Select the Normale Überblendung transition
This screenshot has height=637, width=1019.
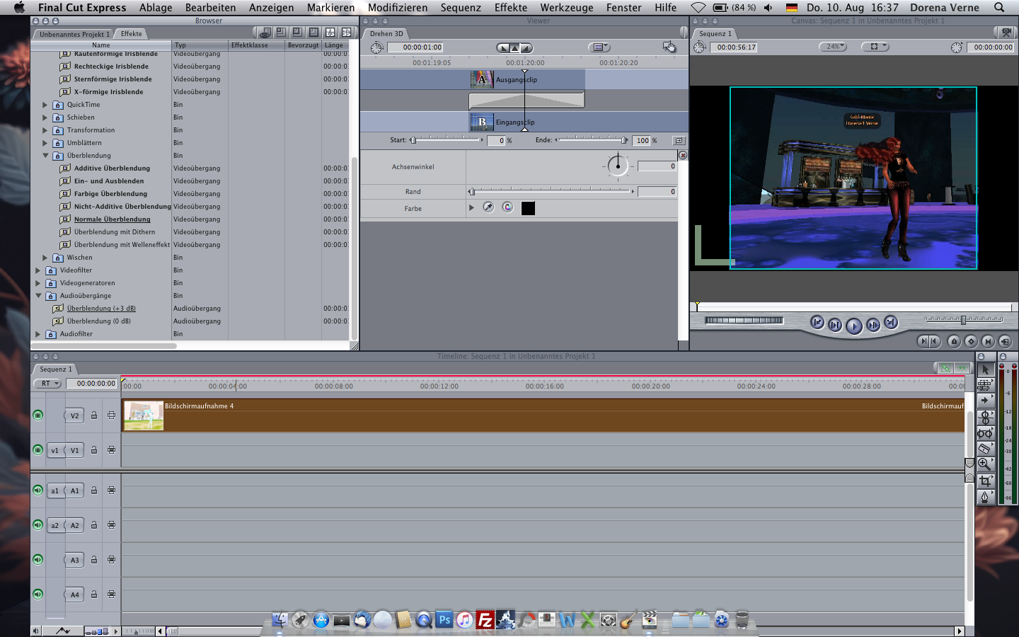pyautogui.click(x=112, y=219)
